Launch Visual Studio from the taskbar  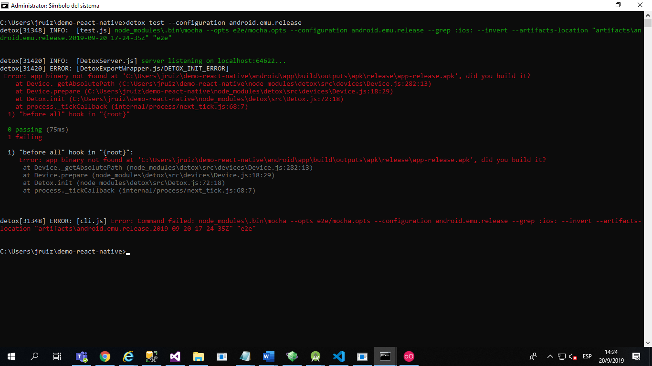[x=175, y=356]
